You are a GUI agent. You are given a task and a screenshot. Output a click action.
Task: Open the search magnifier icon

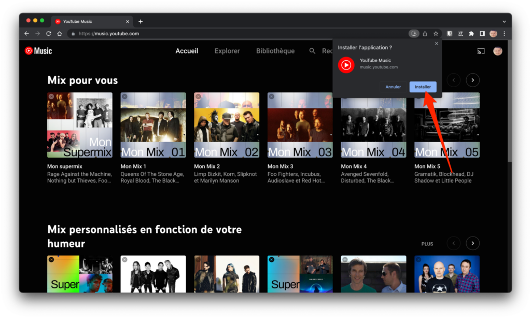pos(312,51)
